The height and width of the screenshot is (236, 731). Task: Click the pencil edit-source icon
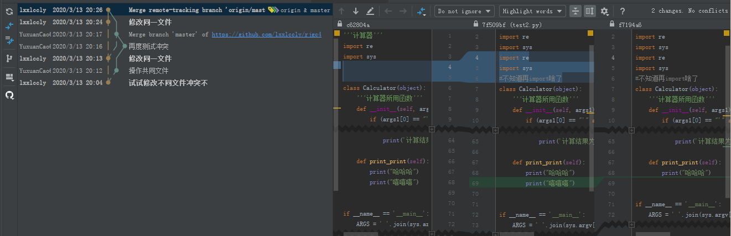click(370, 11)
